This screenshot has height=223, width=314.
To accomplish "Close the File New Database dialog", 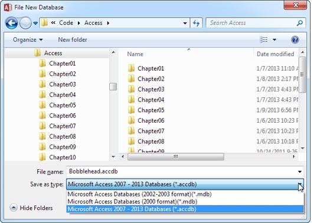I will (x=295, y=5).
